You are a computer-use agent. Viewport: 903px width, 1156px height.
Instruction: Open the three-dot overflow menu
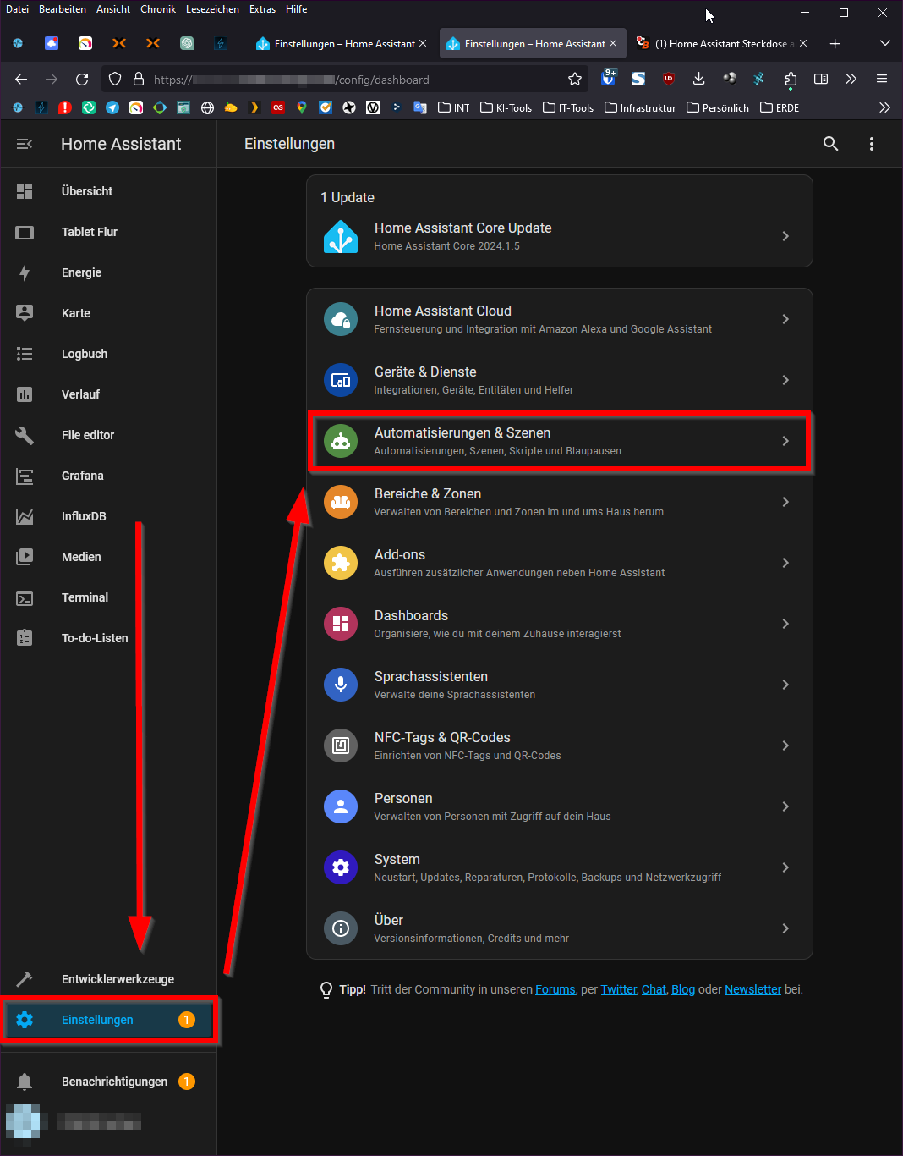click(x=872, y=144)
